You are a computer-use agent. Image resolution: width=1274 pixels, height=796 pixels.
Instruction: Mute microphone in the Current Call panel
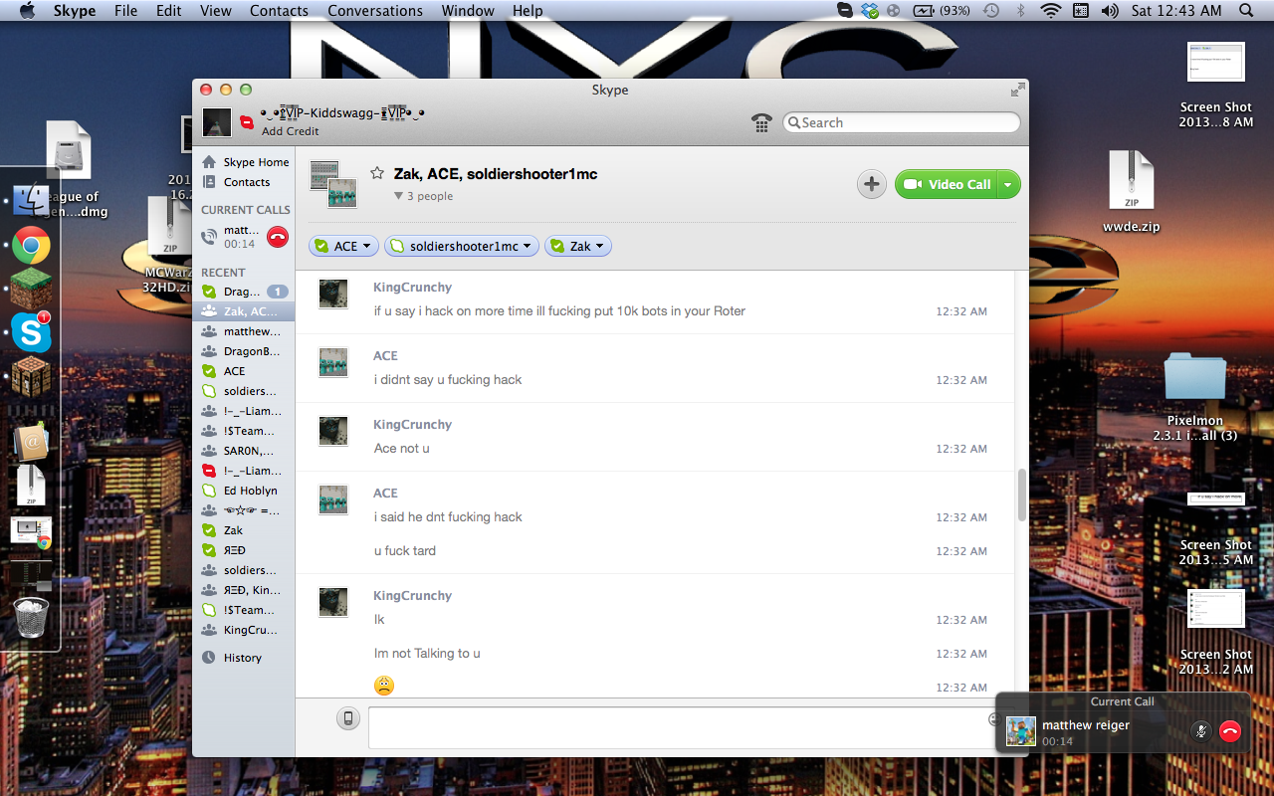coord(1201,731)
